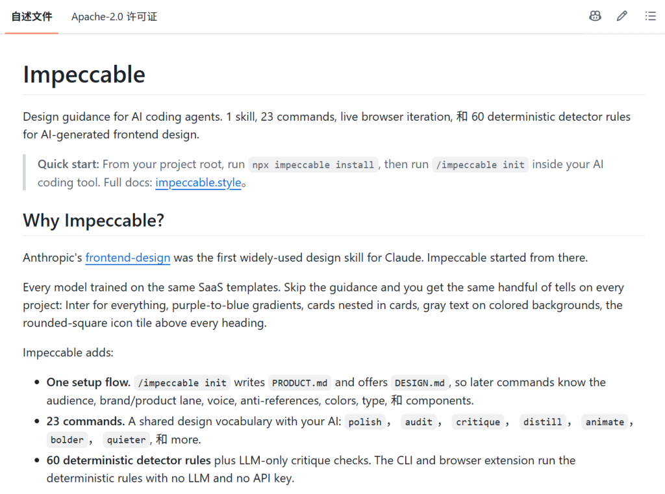665x494 pixels.
Task: Click the Impeccable main heading
Action: pyautogui.click(x=84, y=75)
